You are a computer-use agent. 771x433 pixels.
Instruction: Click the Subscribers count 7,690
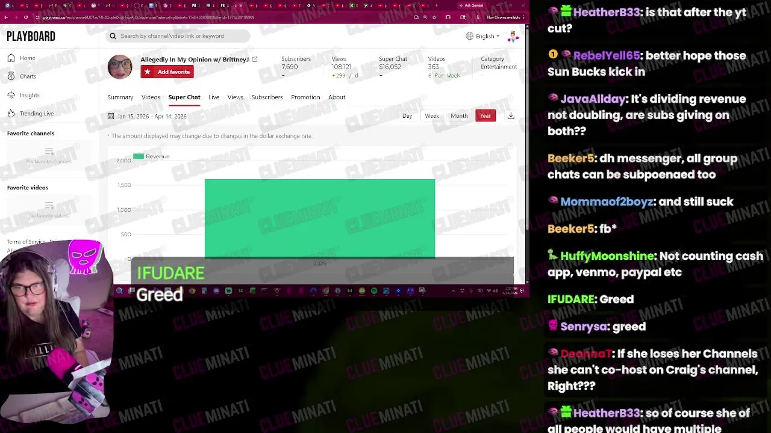(290, 67)
